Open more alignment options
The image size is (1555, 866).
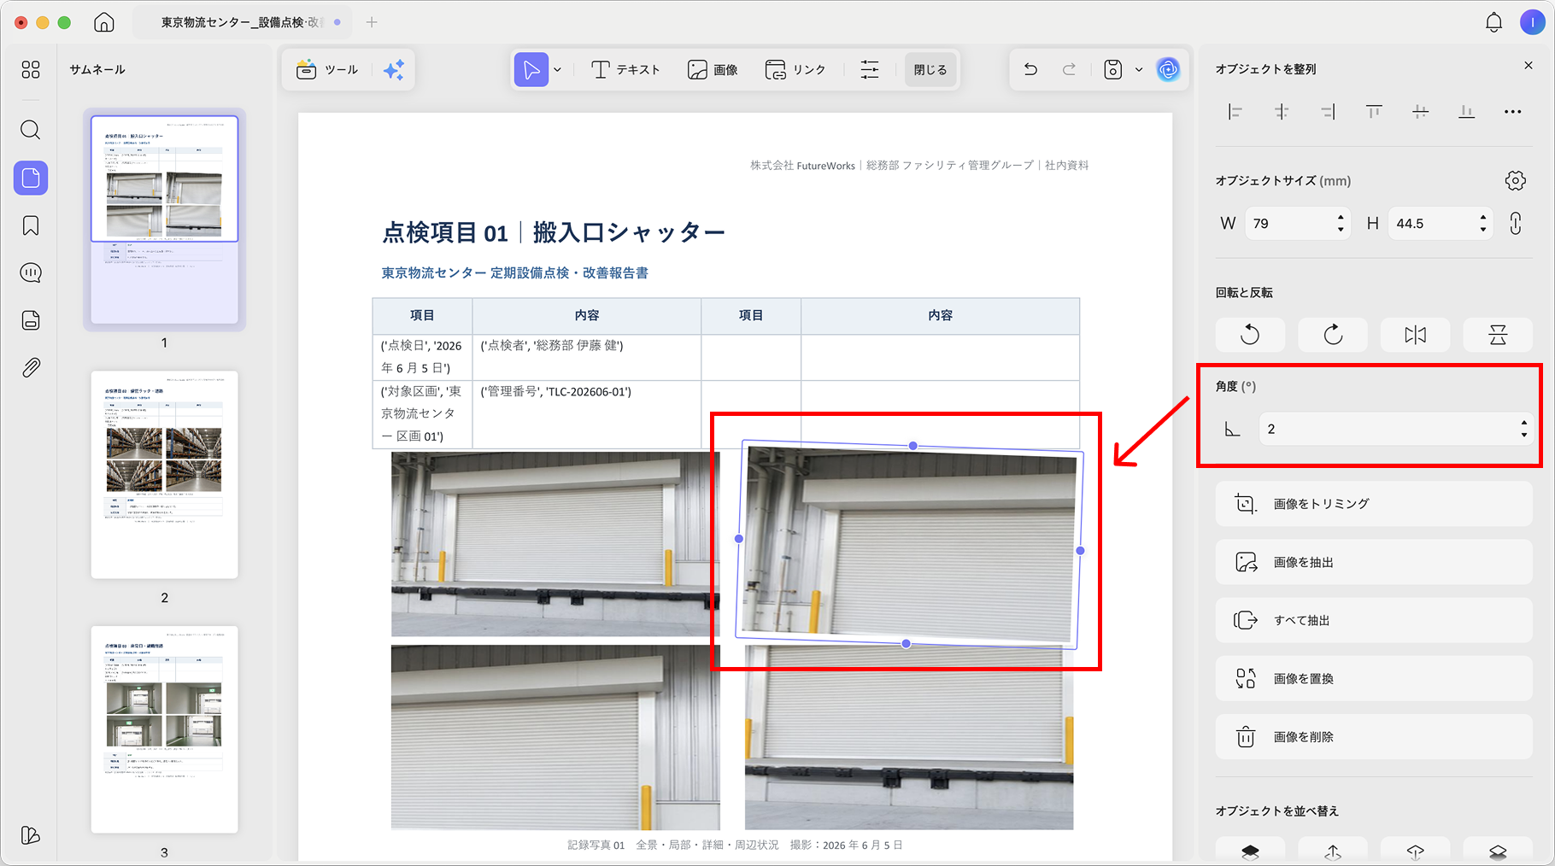[x=1513, y=112]
